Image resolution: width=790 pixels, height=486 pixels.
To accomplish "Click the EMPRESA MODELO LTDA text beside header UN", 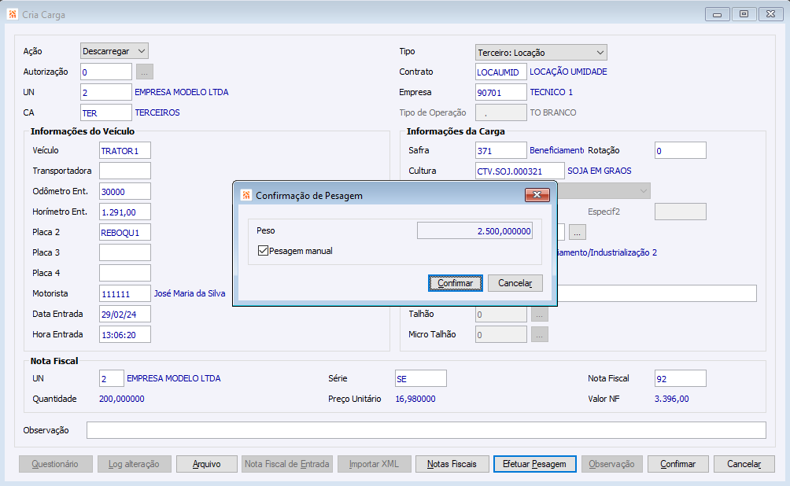I will 182,92.
